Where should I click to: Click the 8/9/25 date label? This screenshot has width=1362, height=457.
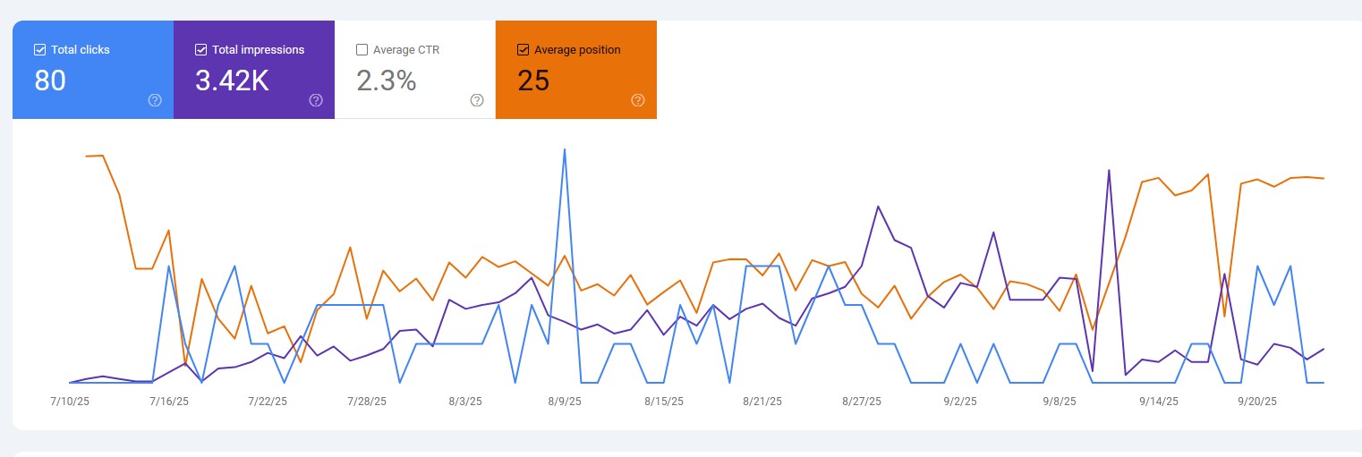pyautogui.click(x=565, y=402)
